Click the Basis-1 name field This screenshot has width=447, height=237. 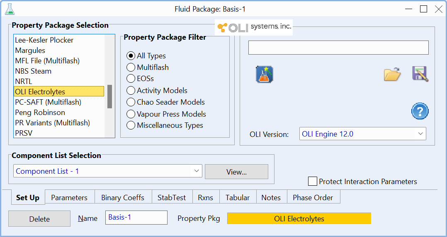(136, 218)
